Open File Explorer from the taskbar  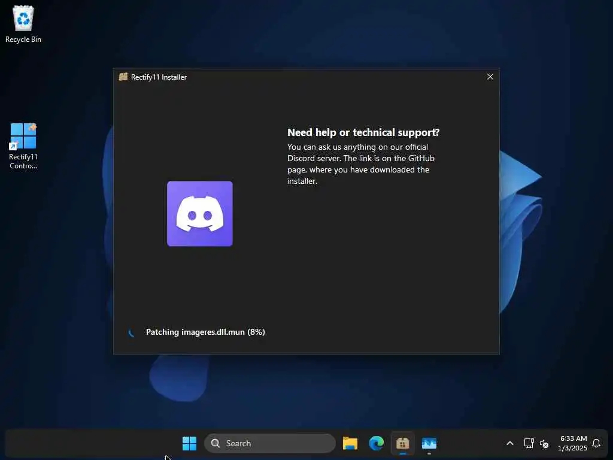pyautogui.click(x=350, y=443)
